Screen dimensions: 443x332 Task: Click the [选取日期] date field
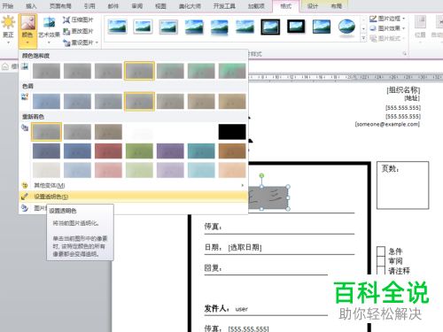[x=245, y=247]
